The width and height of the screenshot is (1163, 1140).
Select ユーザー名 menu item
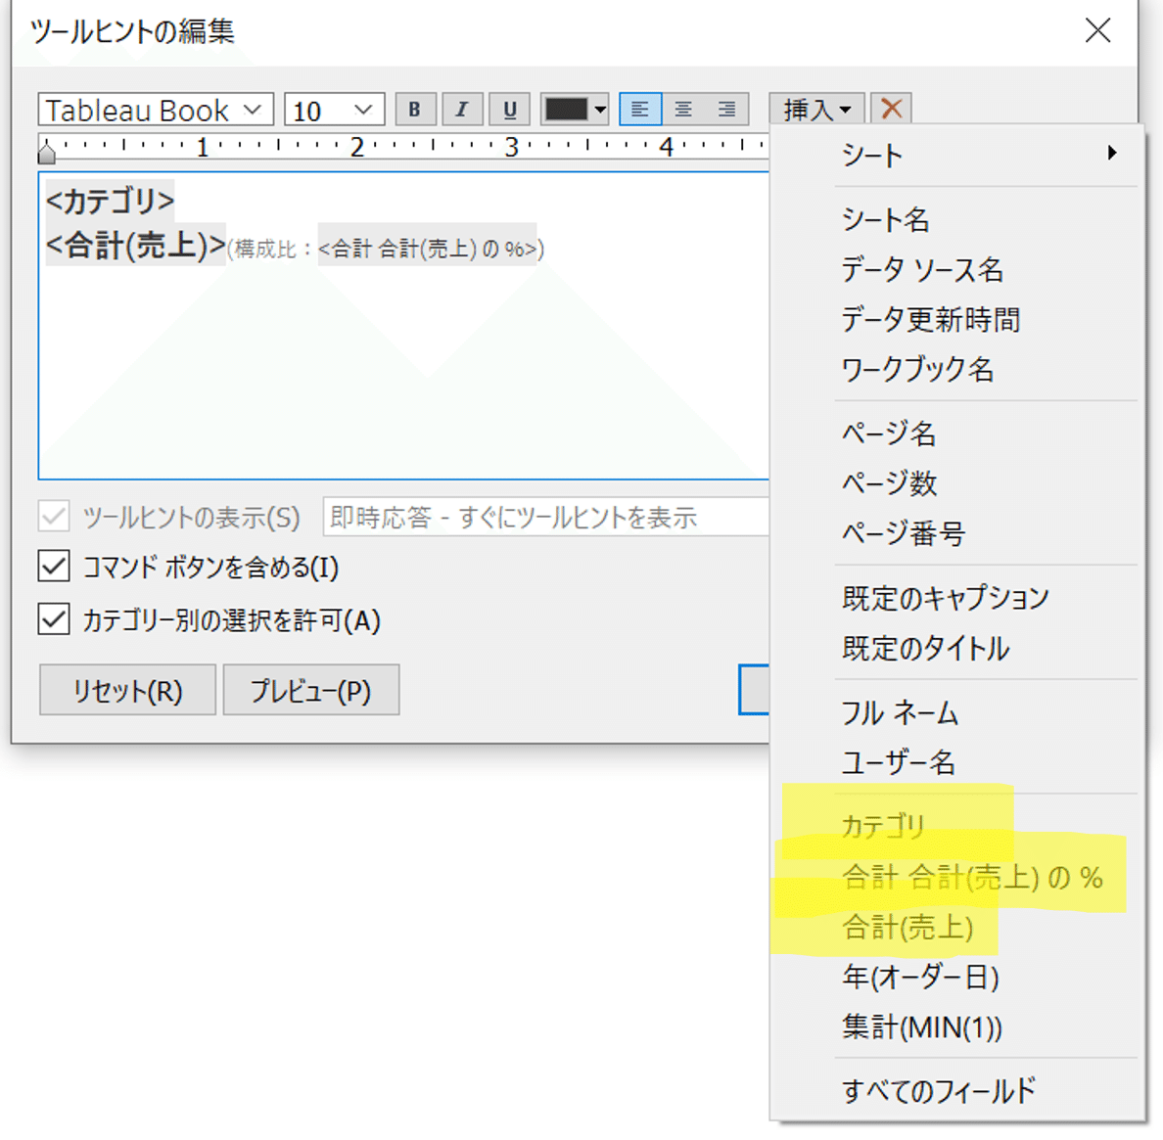click(956, 762)
